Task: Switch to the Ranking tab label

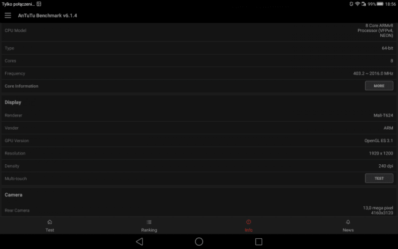Action: [x=149, y=230]
